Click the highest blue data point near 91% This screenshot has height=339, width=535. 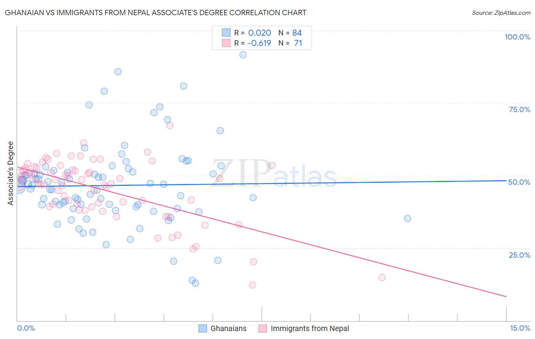pyautogui.click(x=243, y=55)
